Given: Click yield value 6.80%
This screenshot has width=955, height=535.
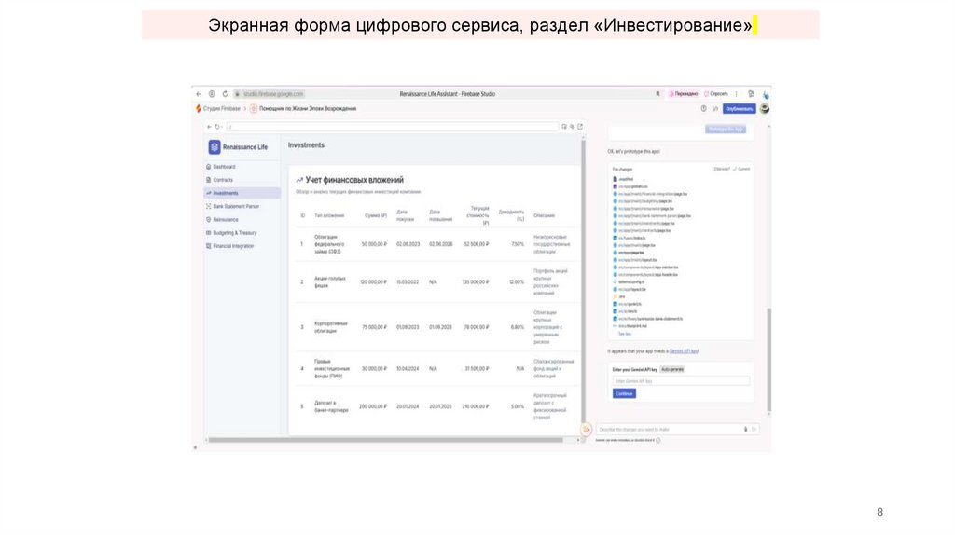Looking at the screenshot, I should tap(517, 327).
